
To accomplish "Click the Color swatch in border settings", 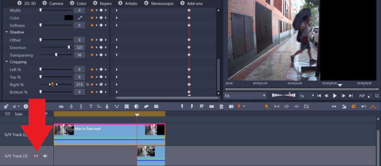I will pos(69,18).
